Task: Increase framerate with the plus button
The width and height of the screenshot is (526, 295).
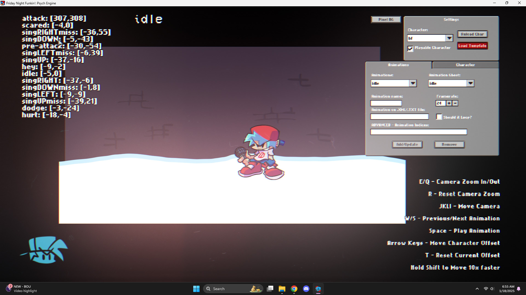Action: point(449,103)
